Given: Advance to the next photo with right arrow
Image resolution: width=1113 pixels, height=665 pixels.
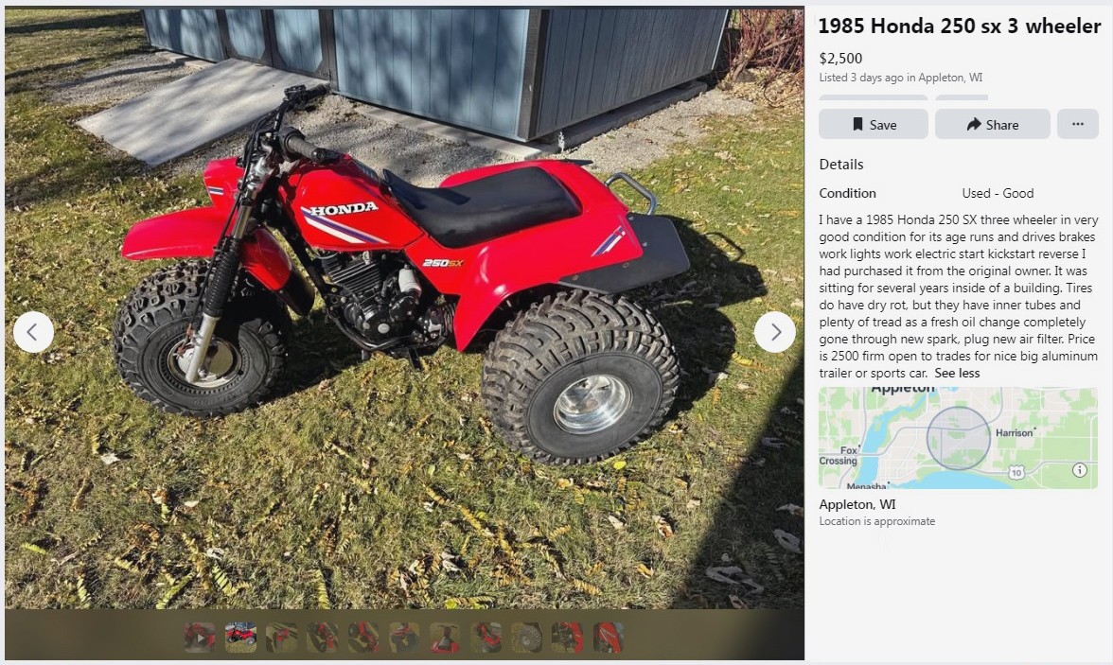Looking at the screenshot, I should pos(774,331).
